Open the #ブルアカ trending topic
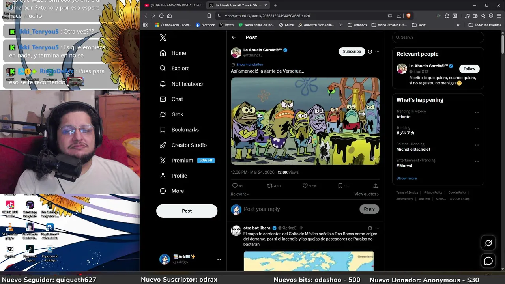Image resolution: width=505 pixels, height=284 pixels. (405, 133)
